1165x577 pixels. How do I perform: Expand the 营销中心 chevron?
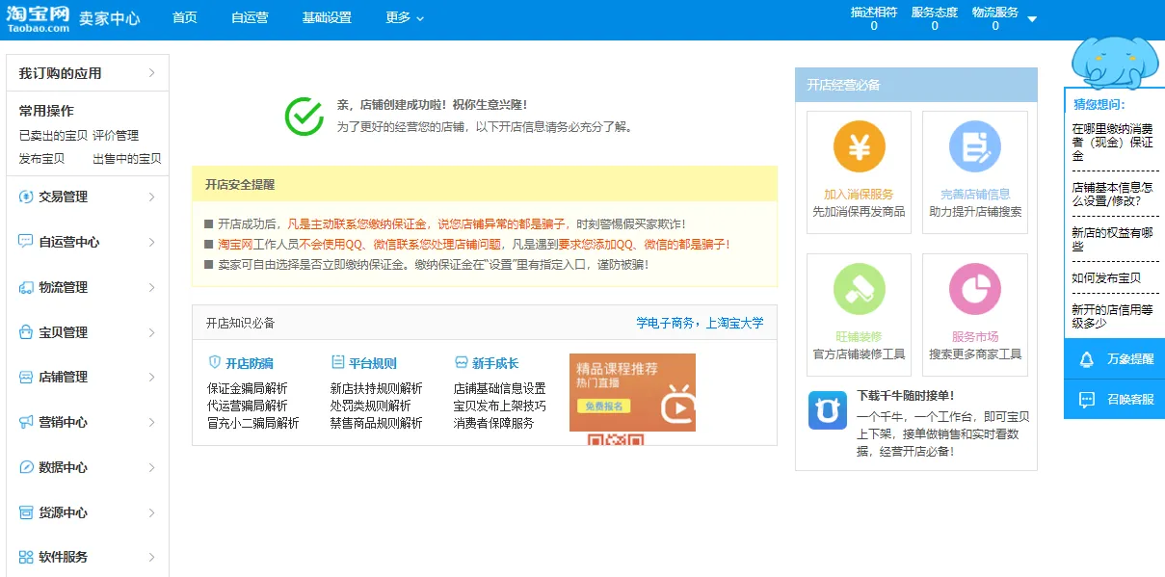[x=152, y=422]
